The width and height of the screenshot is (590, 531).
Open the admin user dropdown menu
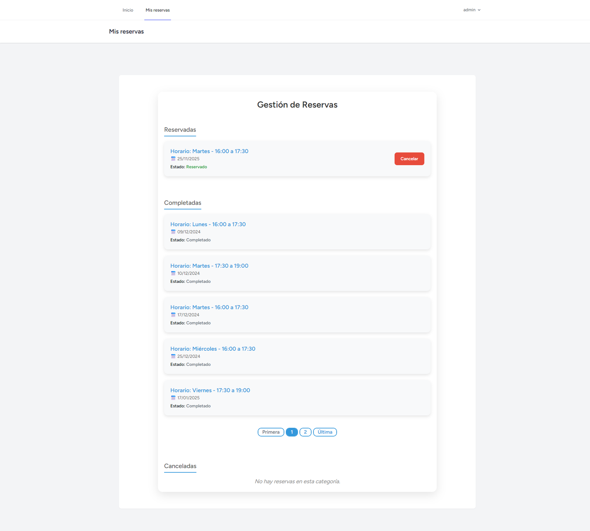click(472, 10)
